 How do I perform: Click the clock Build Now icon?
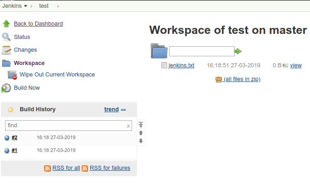coord(6,88)
